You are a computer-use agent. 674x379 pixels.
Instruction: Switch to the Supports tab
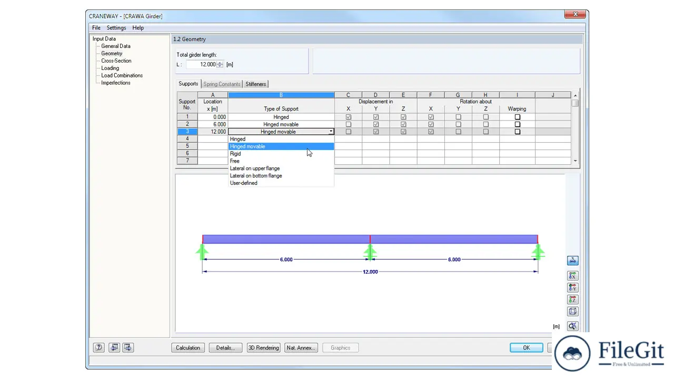pos(189,84)
